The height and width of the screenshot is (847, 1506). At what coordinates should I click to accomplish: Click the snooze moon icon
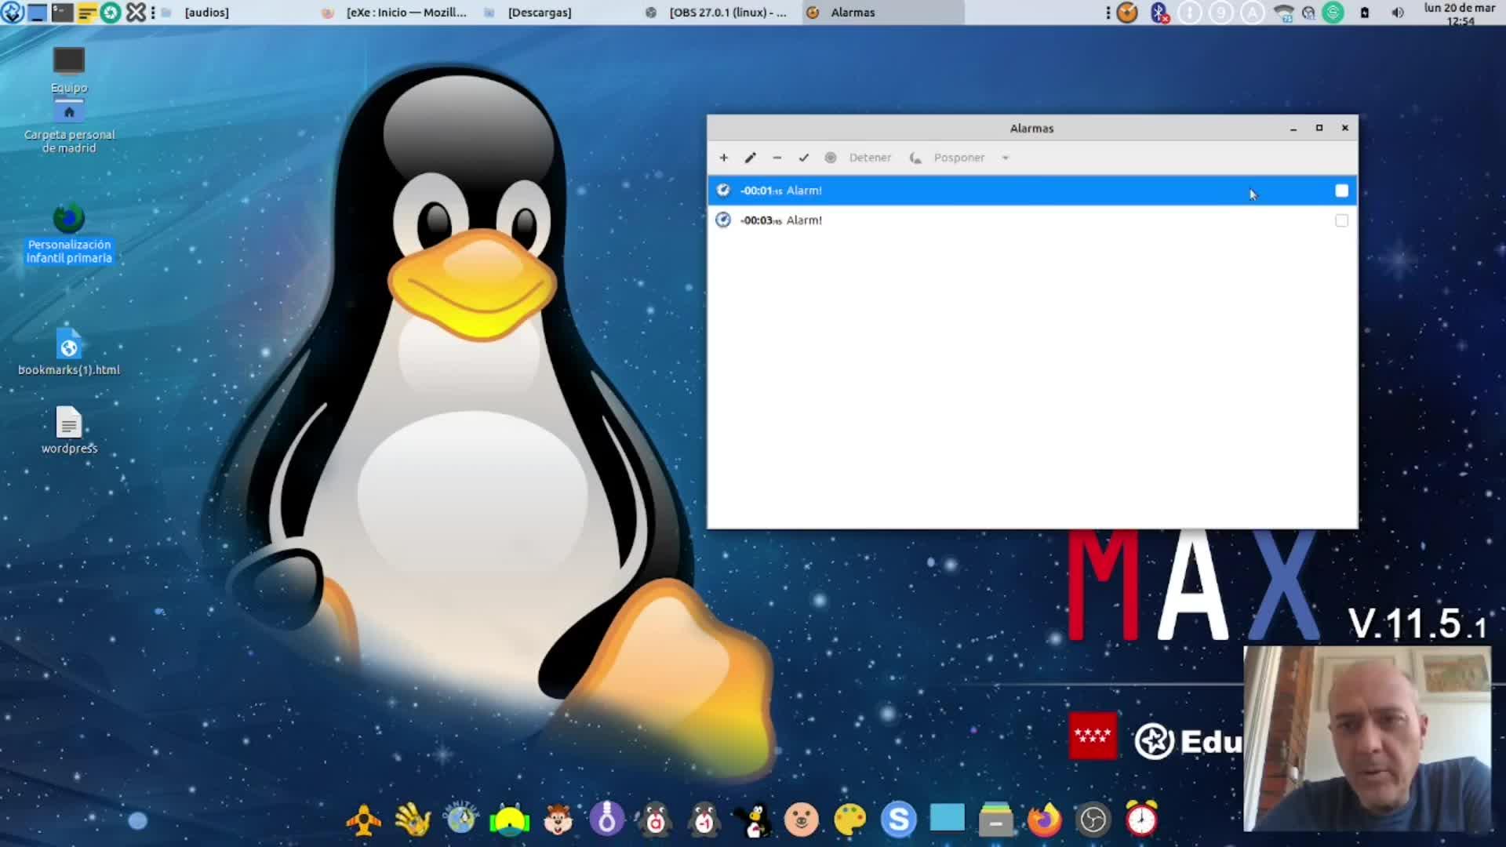point(915,158)
